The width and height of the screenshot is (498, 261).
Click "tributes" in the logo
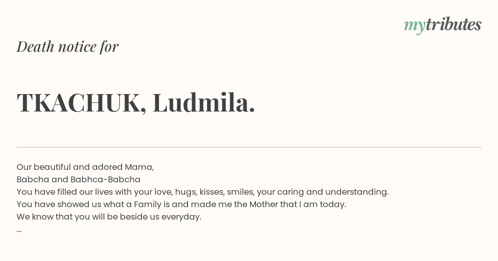[454, 25]
